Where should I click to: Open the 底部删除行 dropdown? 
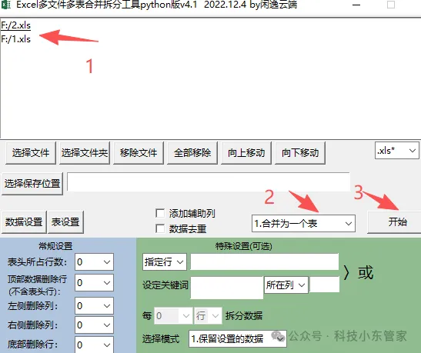(94, 345)
